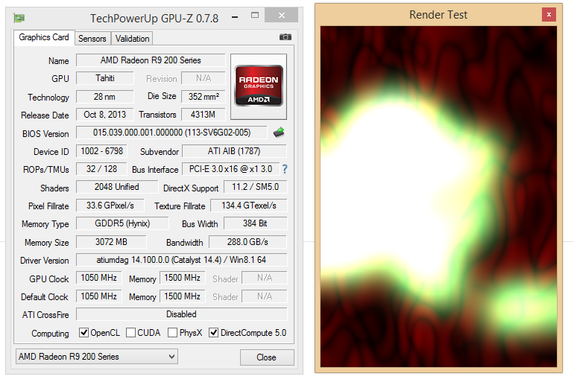
Task: Click the GPU Clock field 1050 MHz
Action: click(99, 278)
